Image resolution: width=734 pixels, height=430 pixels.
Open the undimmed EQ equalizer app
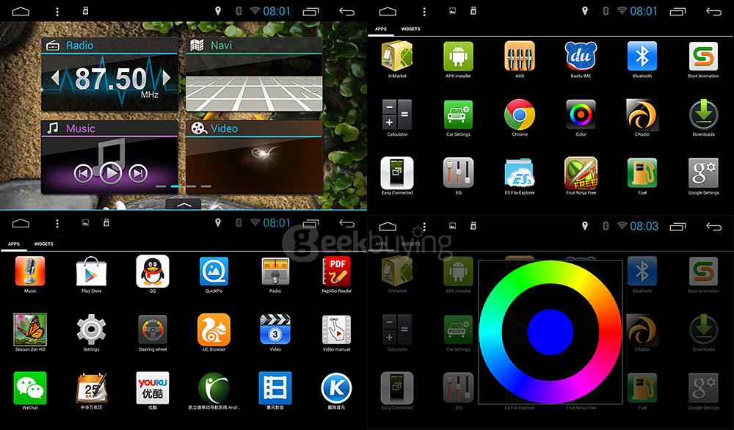(x=458, y=173)
